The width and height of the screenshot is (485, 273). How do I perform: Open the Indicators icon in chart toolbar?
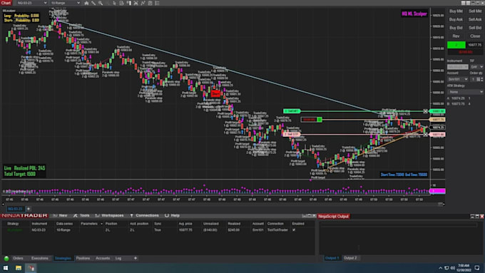click(136, 3)
